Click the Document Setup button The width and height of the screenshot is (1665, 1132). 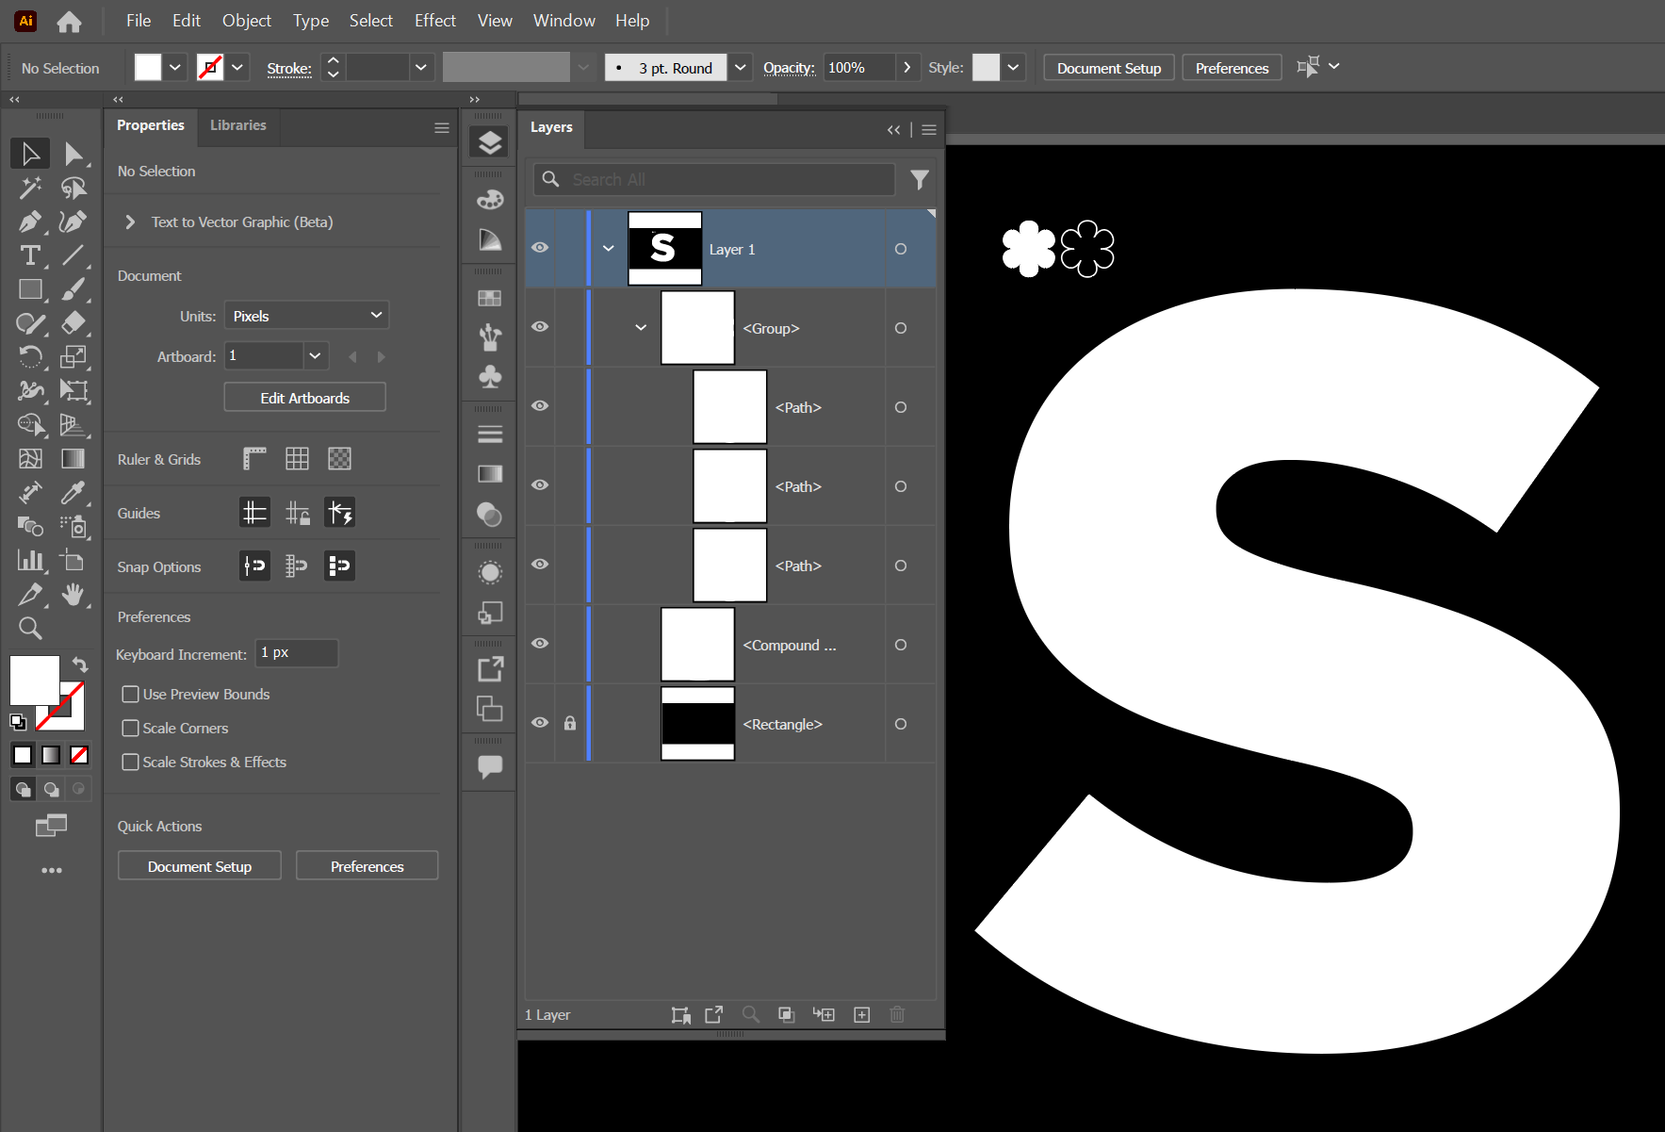coord(1108,67)
